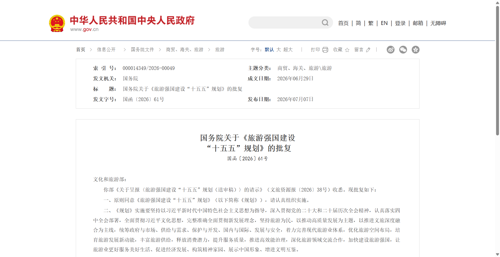500x257 pixels.
Task: Click the scrollbar up arrow
Action: click(x=497, y=2)
